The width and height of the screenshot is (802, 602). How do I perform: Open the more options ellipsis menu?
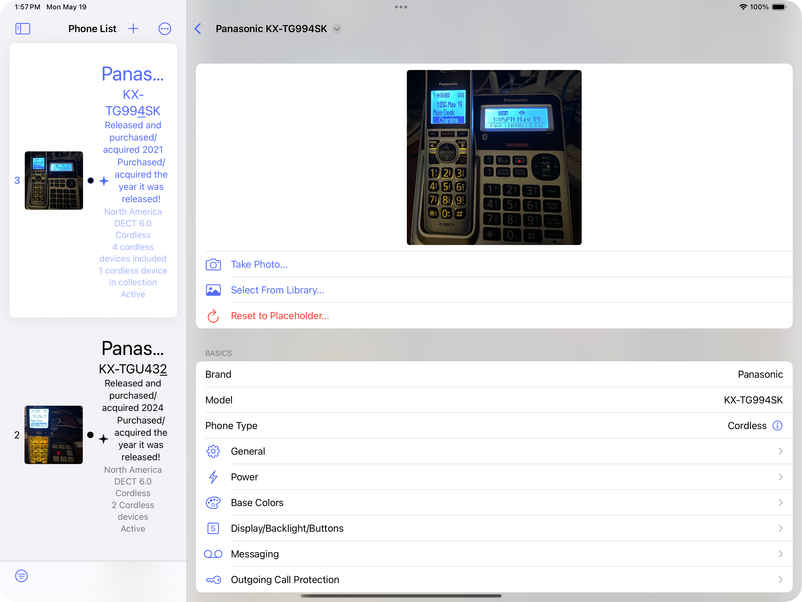(165, 29)
